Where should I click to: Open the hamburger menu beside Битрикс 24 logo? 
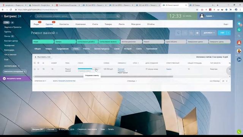pos(2,16)
